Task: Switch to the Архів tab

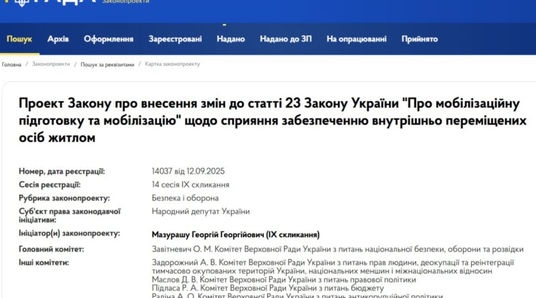Action: pos(58,39)
